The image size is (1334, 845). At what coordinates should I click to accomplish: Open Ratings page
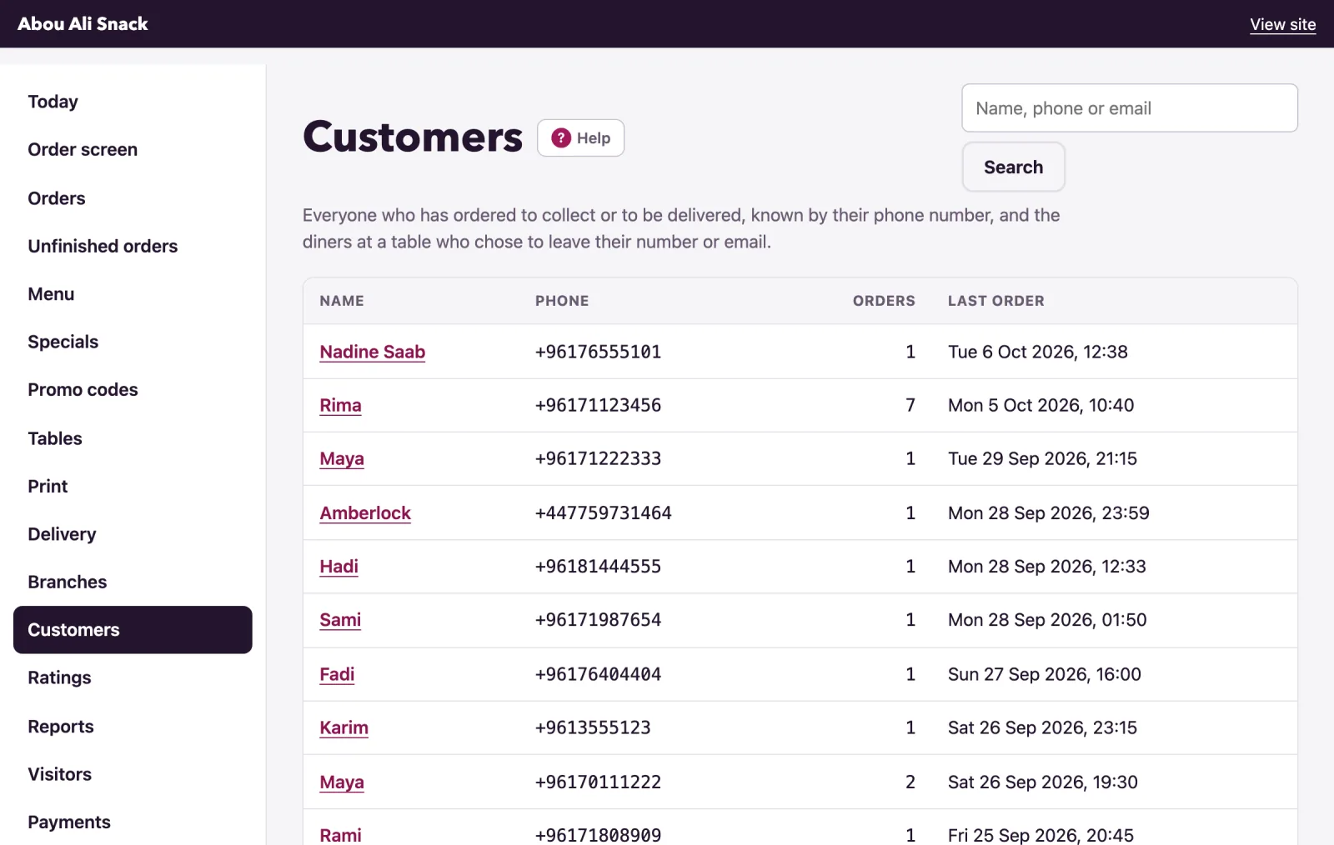(x=59, y=677)
